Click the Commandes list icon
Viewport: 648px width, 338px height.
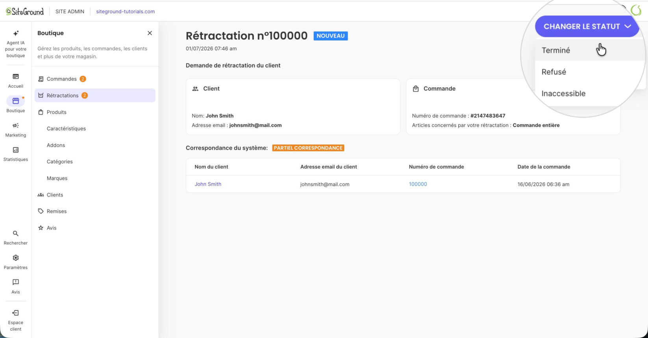point(41,79)
